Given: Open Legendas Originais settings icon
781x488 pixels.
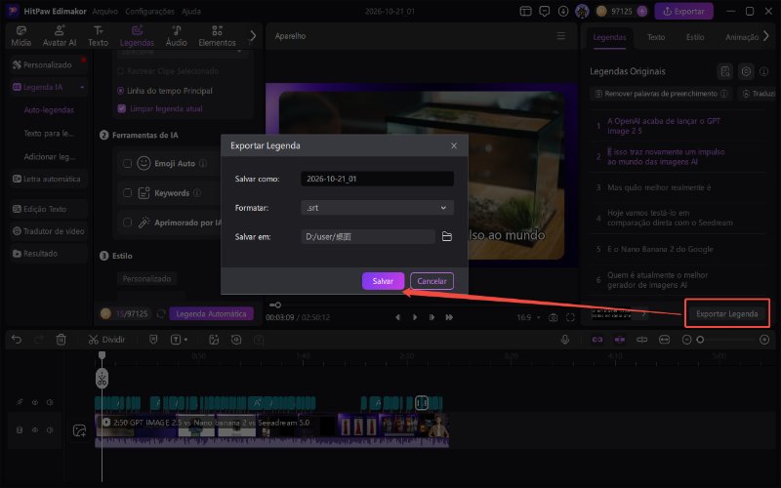Looking at the screenshot, I should coord(746,71).
